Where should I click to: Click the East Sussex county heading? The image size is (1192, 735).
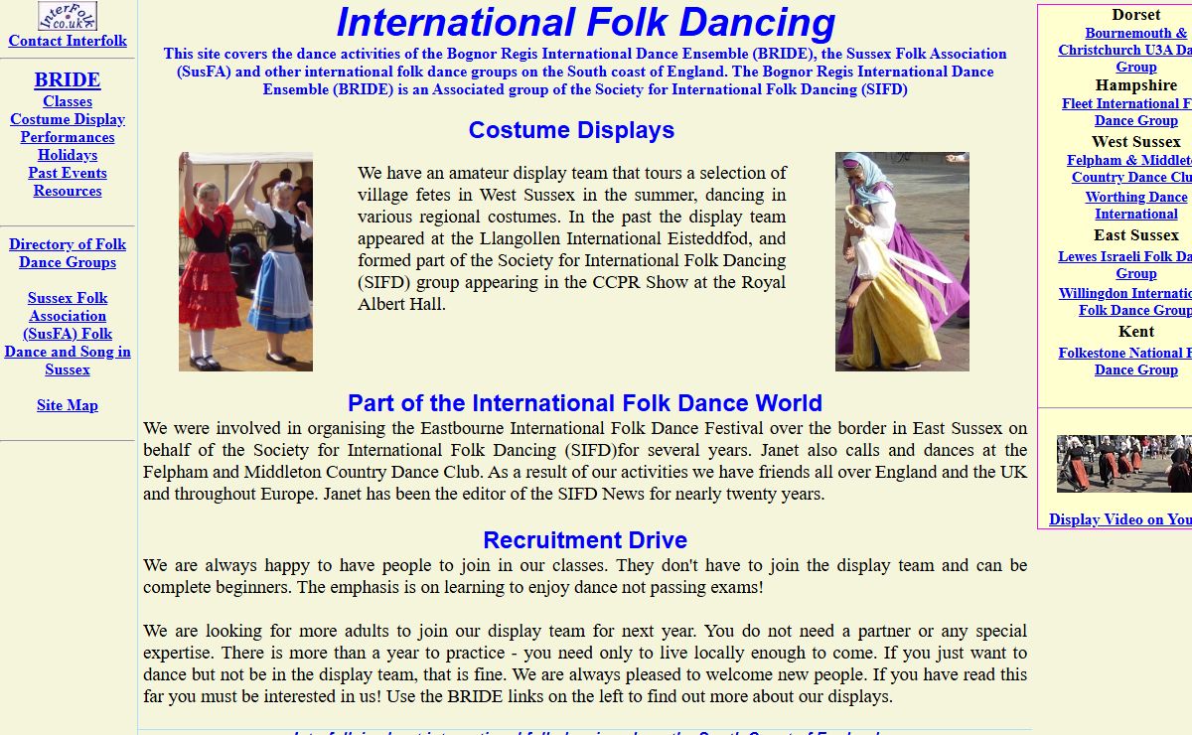pyautogui.click(x=1136, y=235)
